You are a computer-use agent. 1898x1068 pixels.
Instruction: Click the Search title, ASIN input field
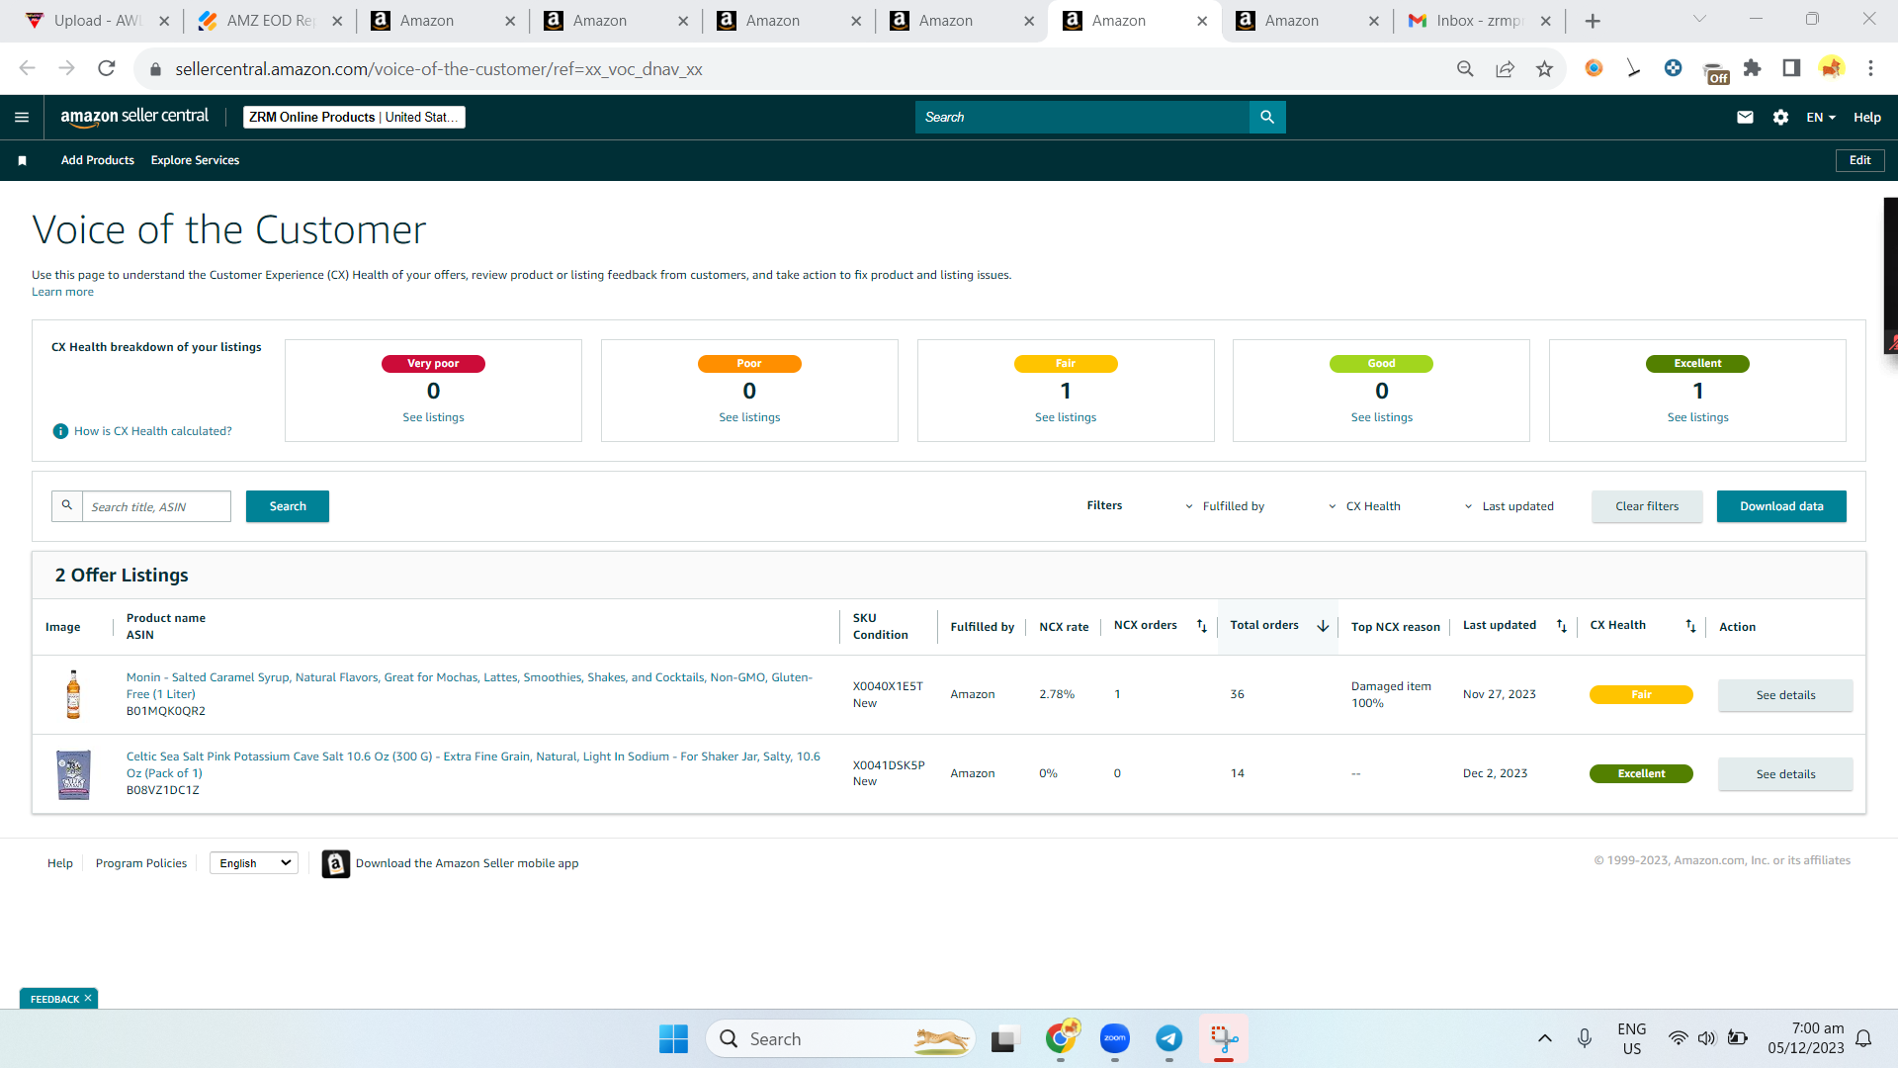click(156, 506)
